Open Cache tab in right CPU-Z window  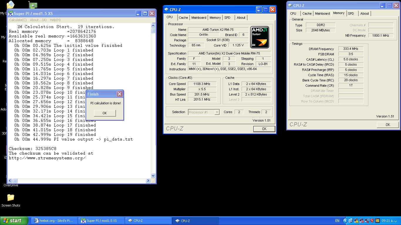click(x=307, y=13)
